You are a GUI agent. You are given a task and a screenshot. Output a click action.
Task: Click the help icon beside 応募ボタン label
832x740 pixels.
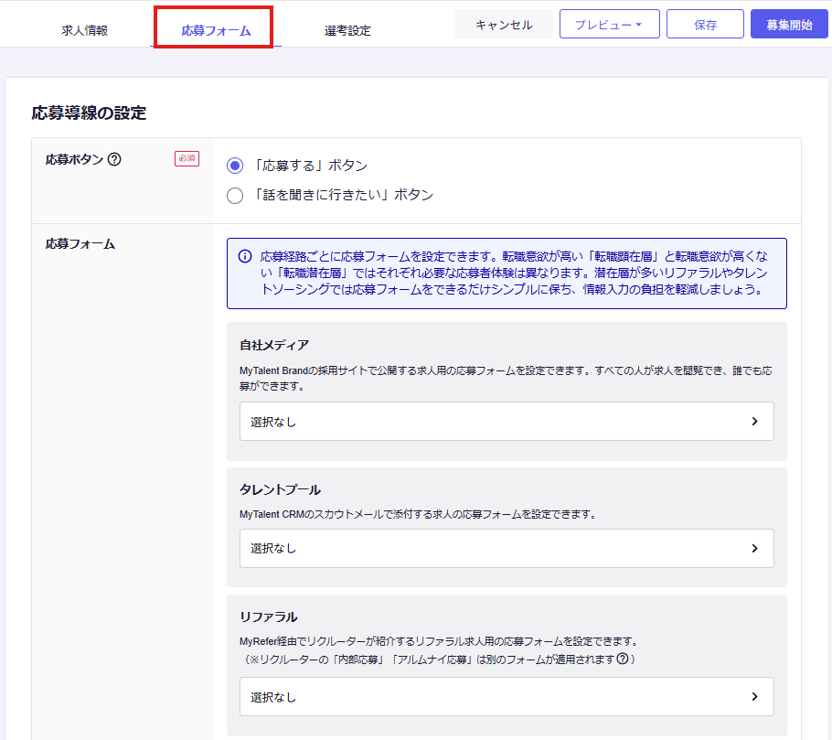114,159
